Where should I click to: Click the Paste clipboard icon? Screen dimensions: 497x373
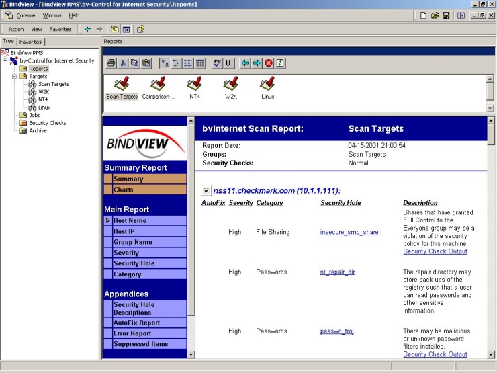point(146,63)
